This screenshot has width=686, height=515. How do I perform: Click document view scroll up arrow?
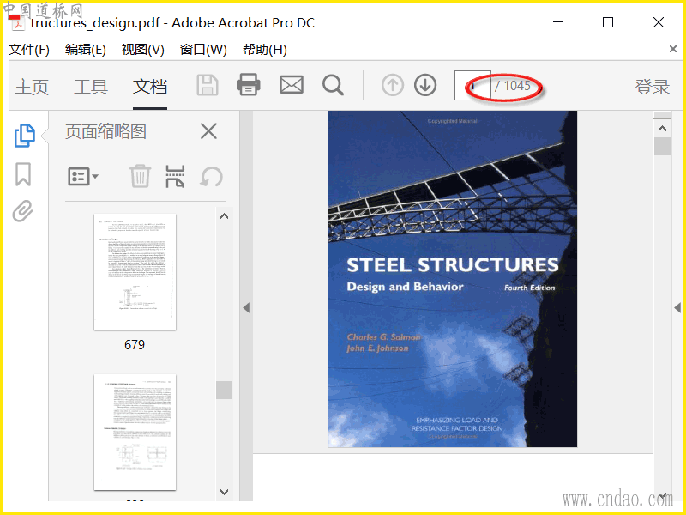click(x=662, y=128)
